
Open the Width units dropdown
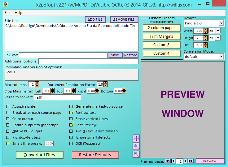click(218, 31)
